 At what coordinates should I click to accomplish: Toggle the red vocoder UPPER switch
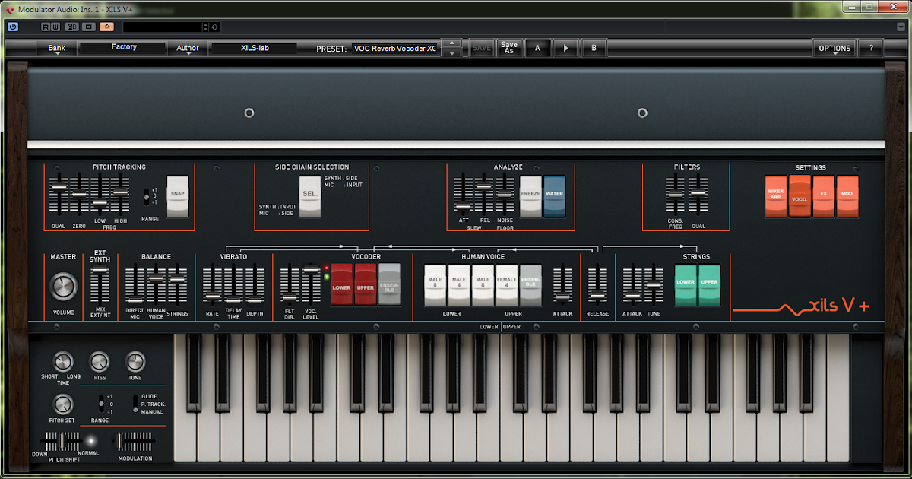coord(366,285)
